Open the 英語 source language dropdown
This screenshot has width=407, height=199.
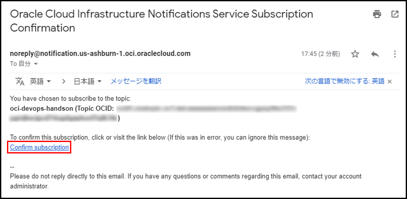pyautogui.click(x=40, y=82)
